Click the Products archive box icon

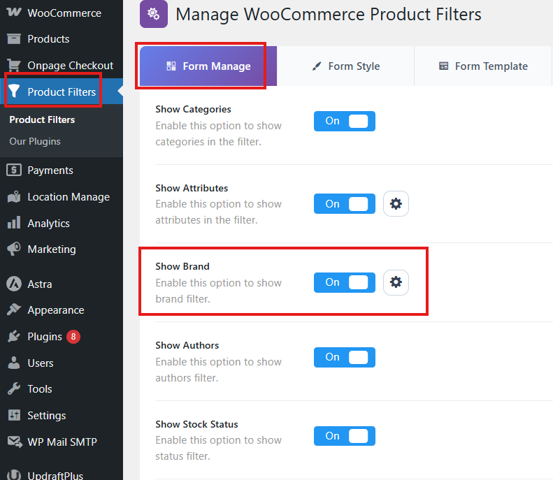tap(14, 38)
